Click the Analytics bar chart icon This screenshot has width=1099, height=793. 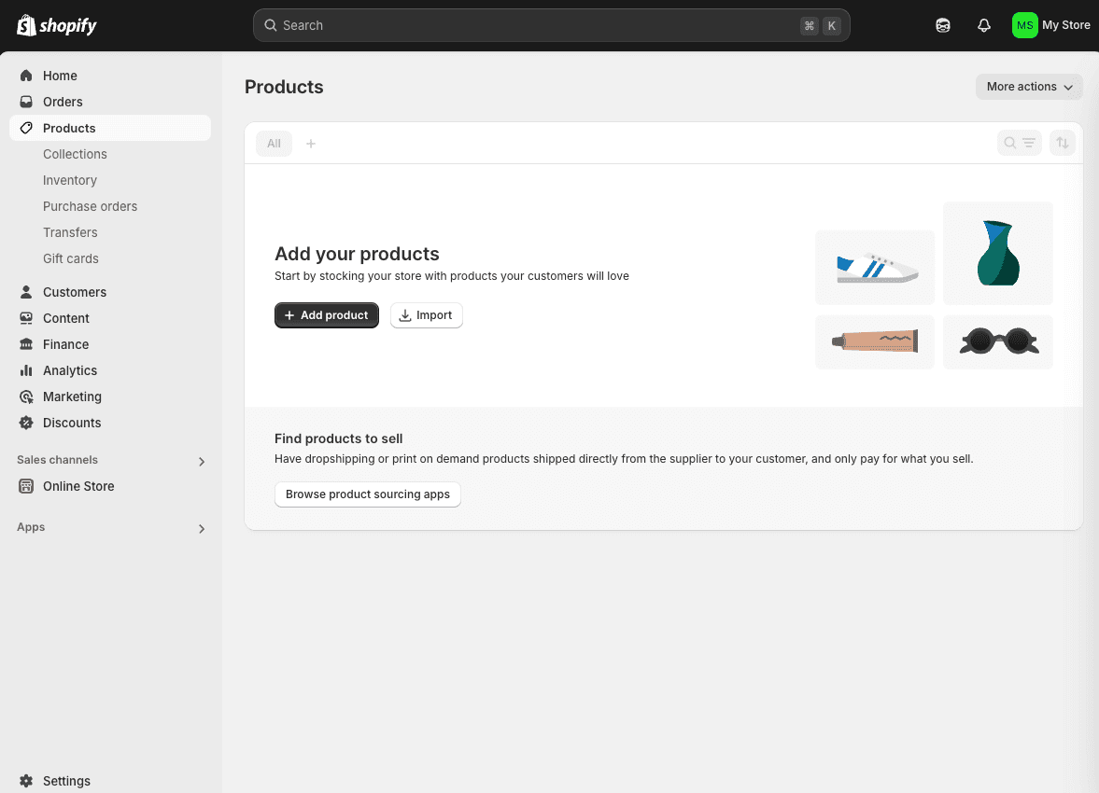[x=26, y=370]
